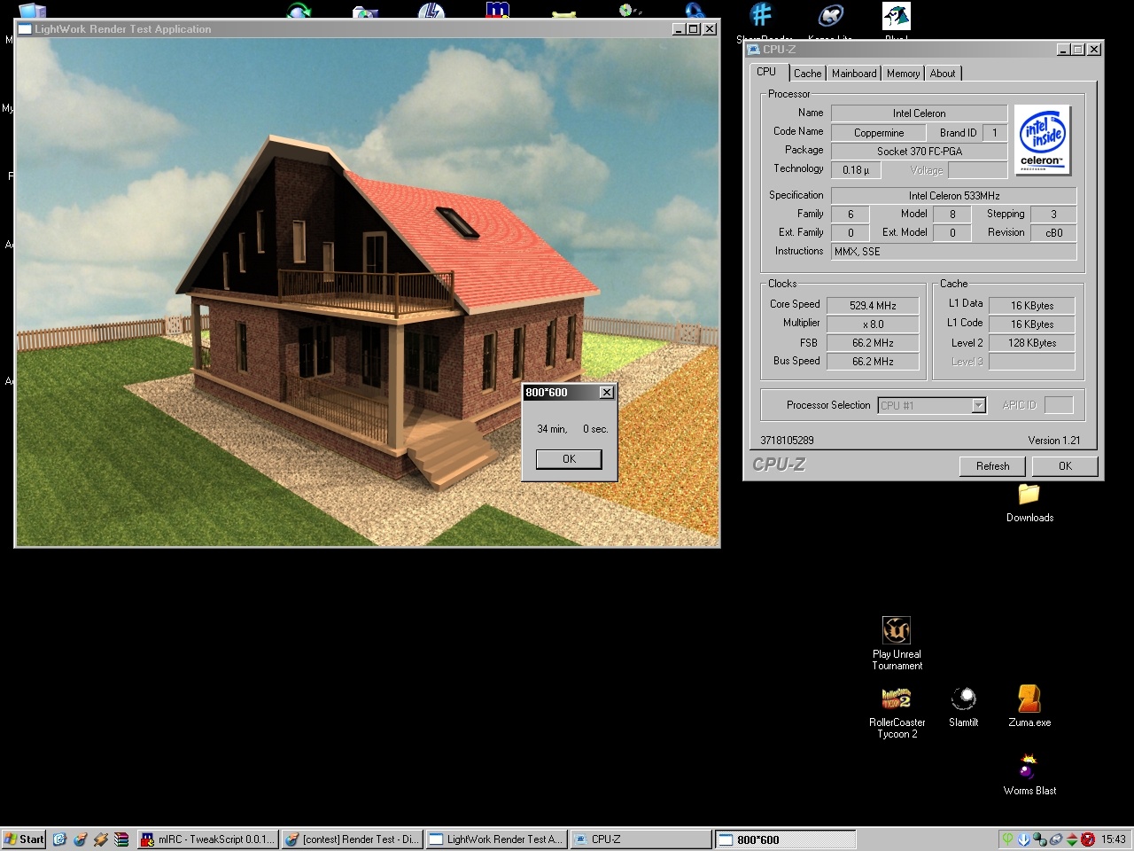Click the network computers tray icon
This screenshot has width=1134, height=851.
pos(1039,839)
